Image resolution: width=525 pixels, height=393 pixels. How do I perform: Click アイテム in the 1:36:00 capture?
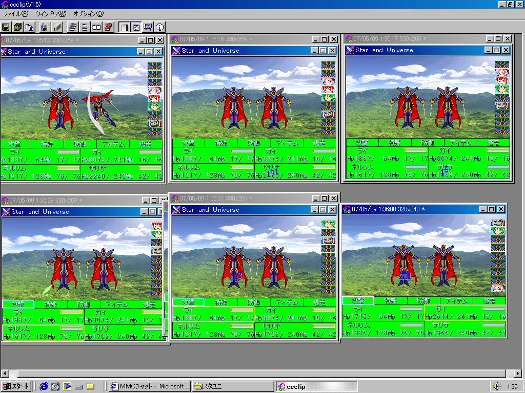pyautogui.click(x=457, y=301)
